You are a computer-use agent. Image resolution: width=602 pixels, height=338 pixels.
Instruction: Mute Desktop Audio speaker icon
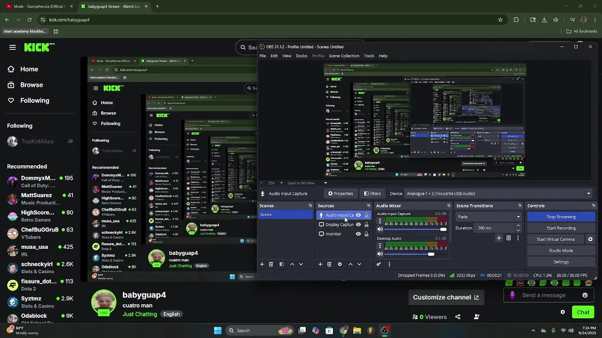(x=380, y=254)
